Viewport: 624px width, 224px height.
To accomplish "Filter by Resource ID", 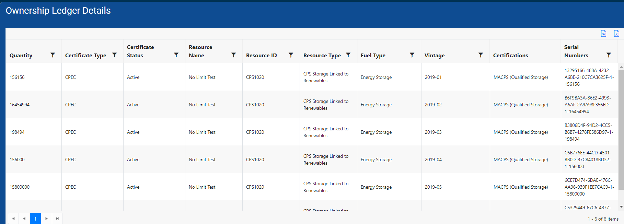I will [291, 55].
